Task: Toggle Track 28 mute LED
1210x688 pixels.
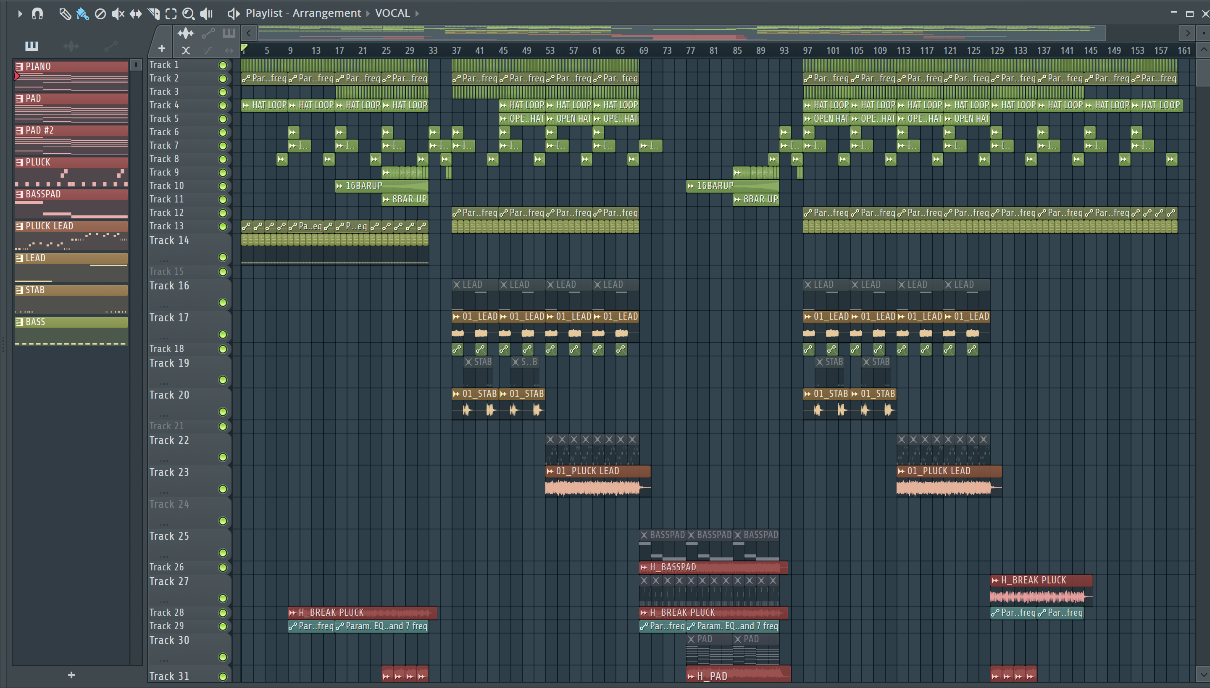Action: (223, 613)
